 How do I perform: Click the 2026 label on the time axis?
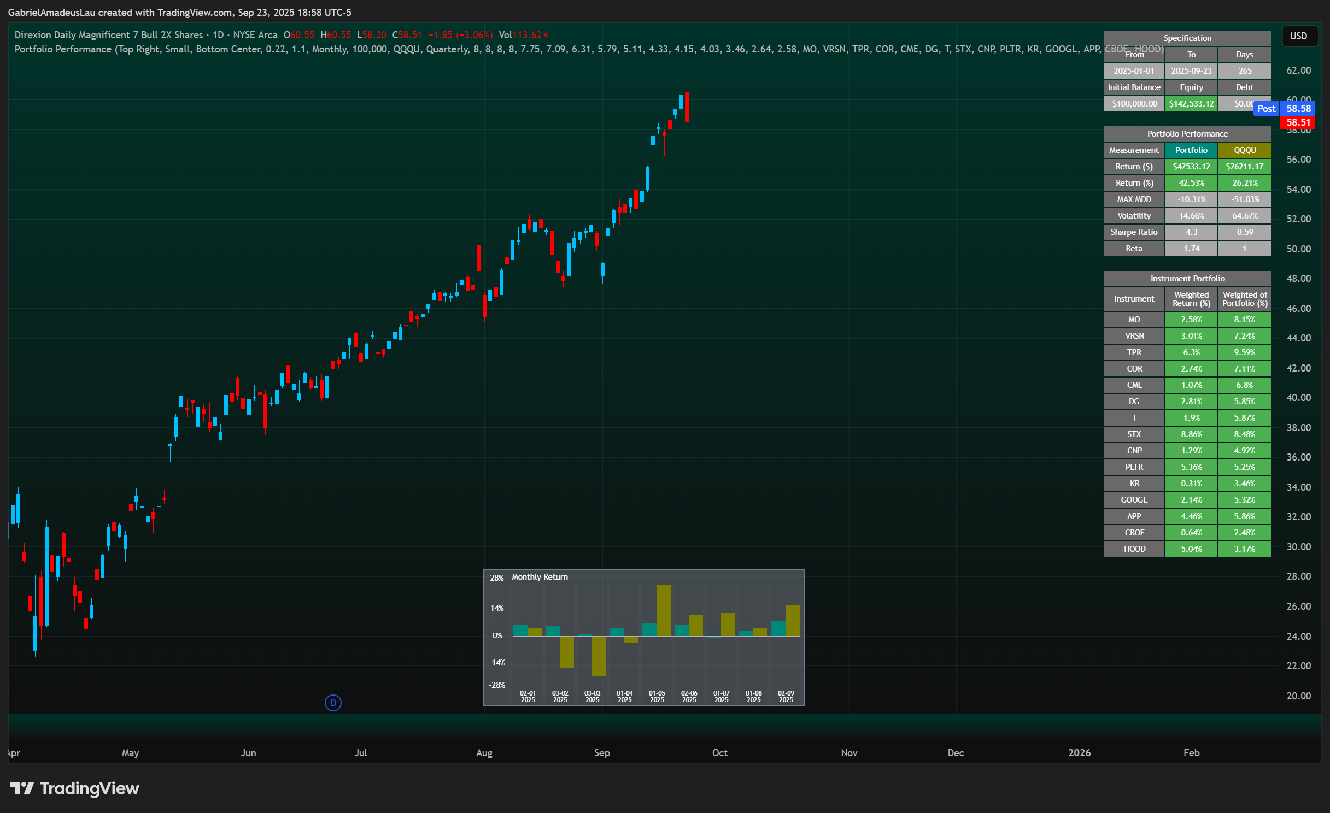[x=1079, y=753]
